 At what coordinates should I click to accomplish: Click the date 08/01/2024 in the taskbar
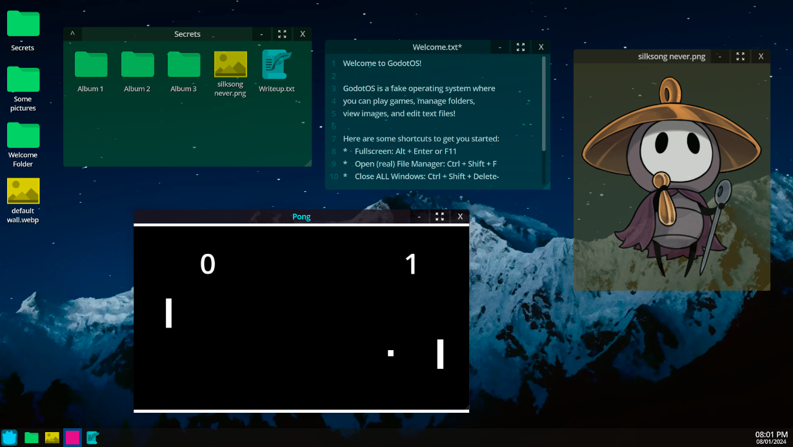click(x=772, y=442)
